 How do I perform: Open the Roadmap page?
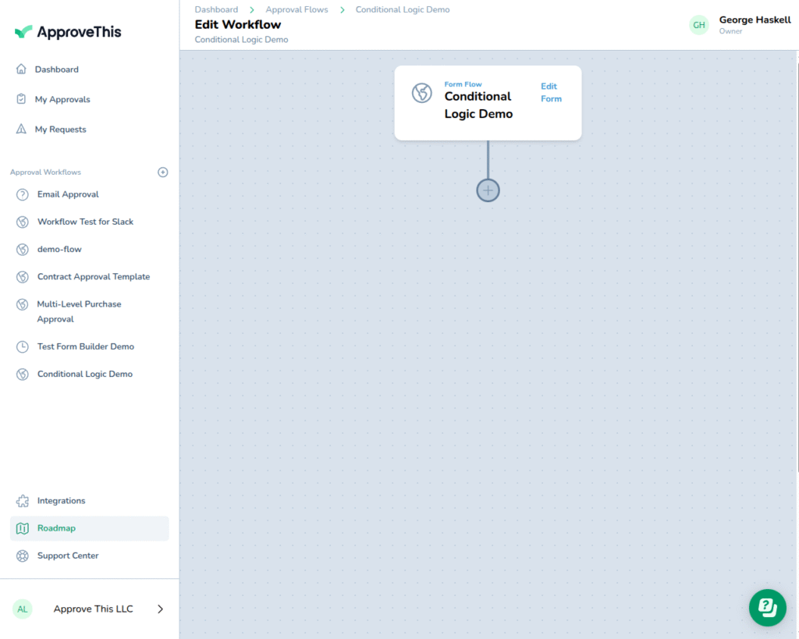[89, 528]
